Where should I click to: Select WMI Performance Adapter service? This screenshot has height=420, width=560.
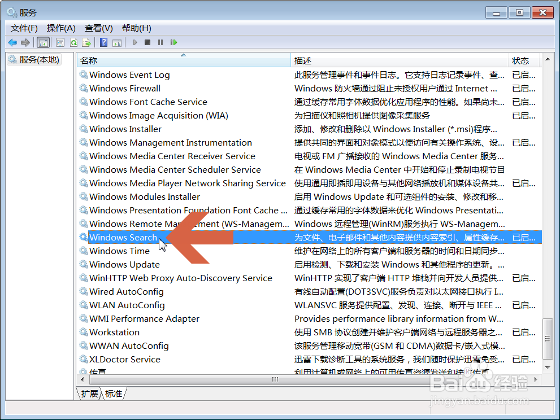click(309, 319)
